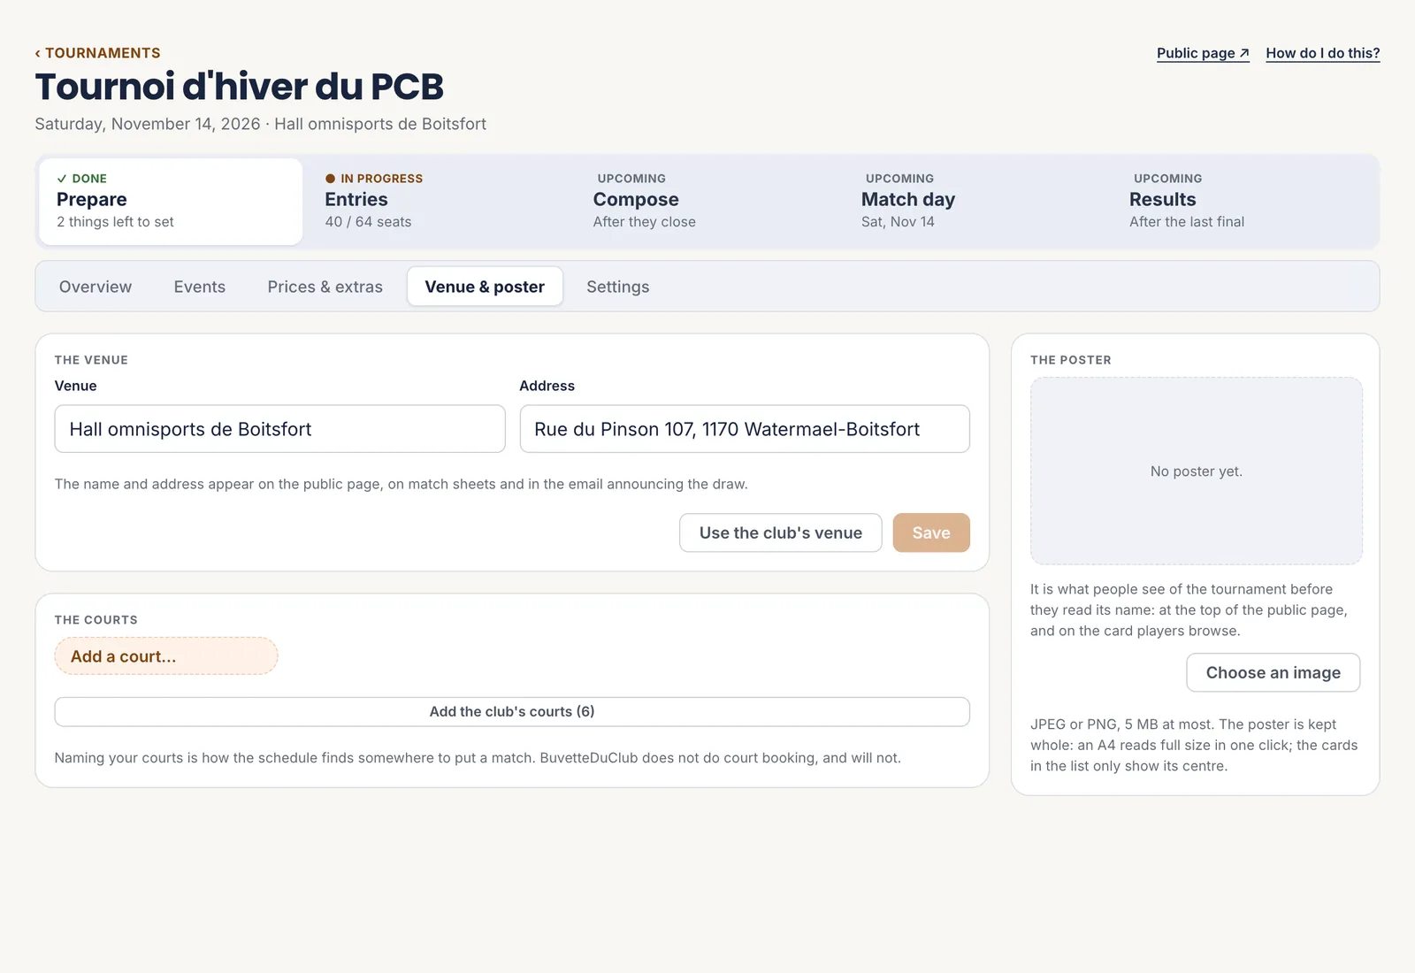Go back to Tournaments list
Screen dimensions: 1415x973
coord(97,53)
